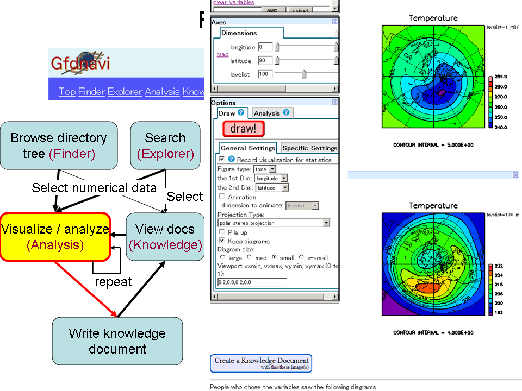Screen dimensions: 522x391
Task: Click the clear variables link
Action: point(233,2)
